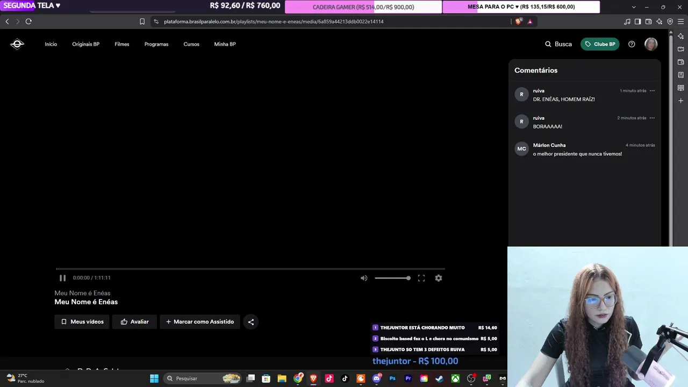This screenshot has width=688, height=387.
Task: Open the Minha BP section
Action: point(225,44)
